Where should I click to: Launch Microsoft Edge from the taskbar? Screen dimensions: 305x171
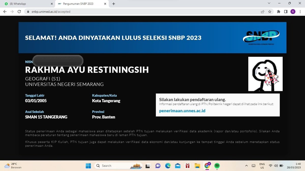(168, 166)
